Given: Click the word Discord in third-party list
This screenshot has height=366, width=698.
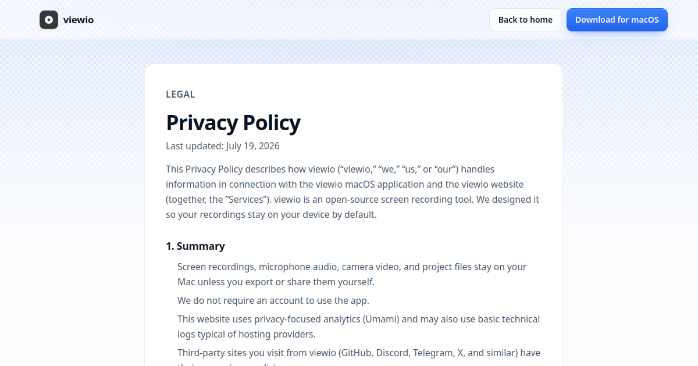Looking at the screenshot, I should pos(392,353).
